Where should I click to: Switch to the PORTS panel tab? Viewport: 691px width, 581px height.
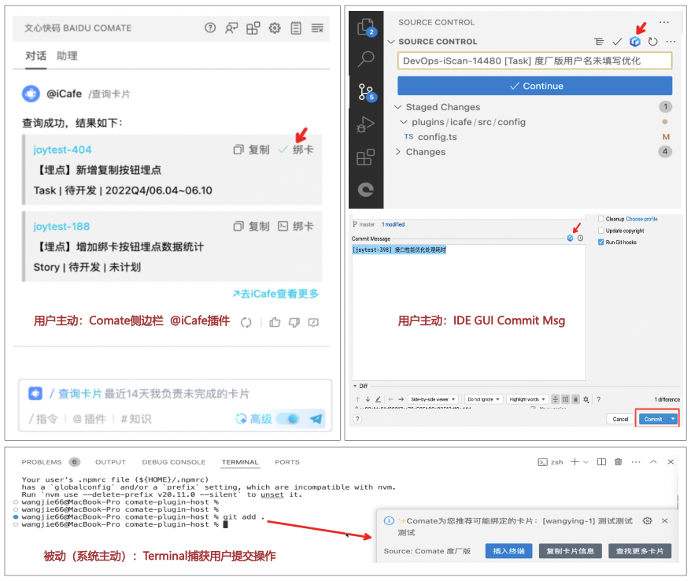[x=287, y=462]
